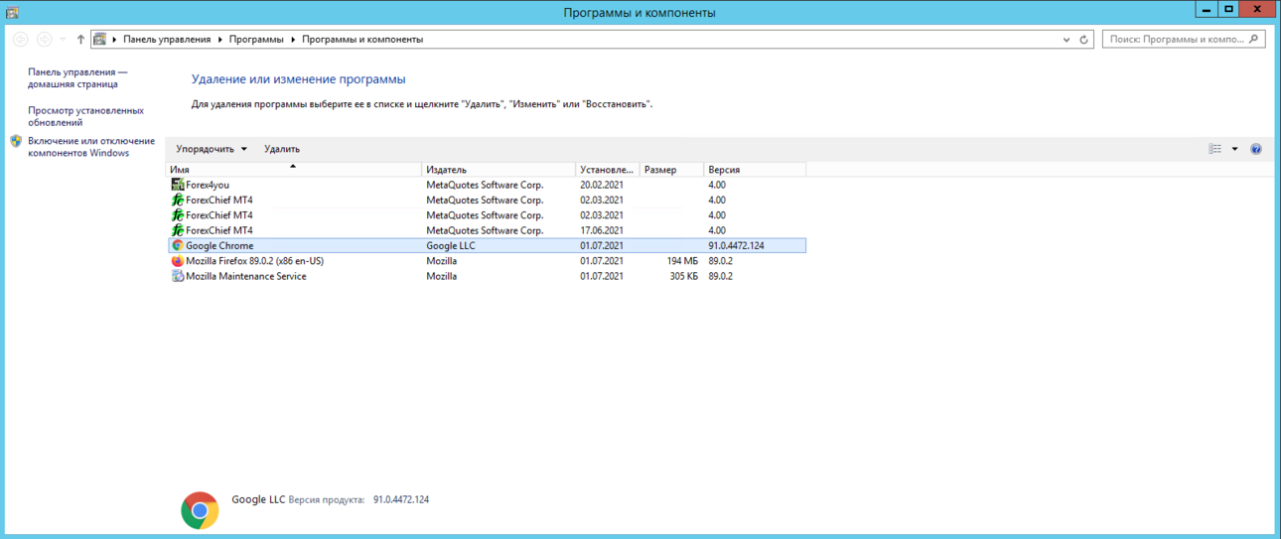Viewport: 1281px width, 539px height.
Task: Expand arrow after Панель управления breadcrumb
Action: click(219, 40)
